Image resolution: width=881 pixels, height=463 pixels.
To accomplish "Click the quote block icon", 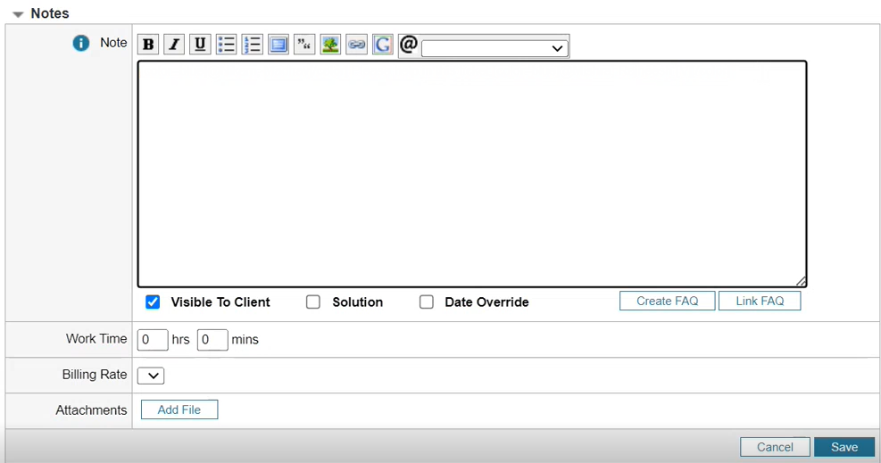I will tap(304, 45).
